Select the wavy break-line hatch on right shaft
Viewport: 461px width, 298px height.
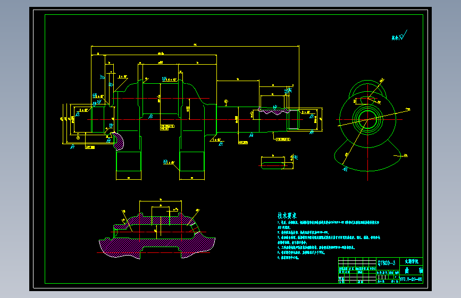click(274, 111)
